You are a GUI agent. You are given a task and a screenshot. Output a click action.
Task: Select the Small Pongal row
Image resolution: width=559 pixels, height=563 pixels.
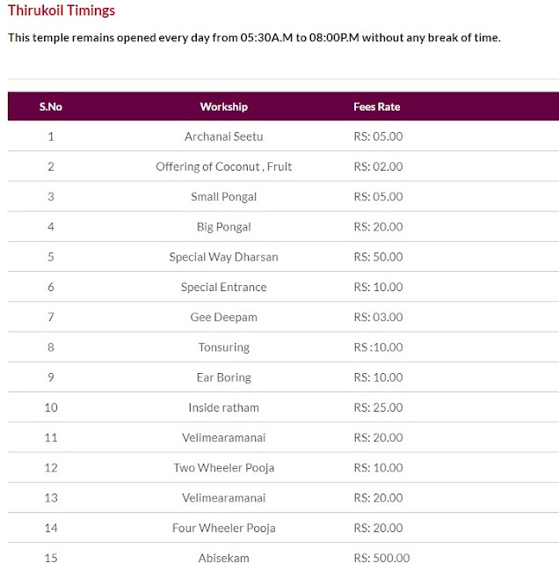[x=283, y=196]
